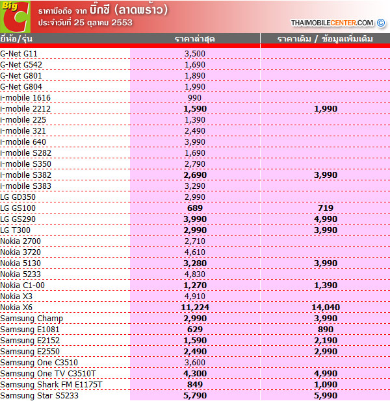Select the Nokia 5233 model name

[21, 274]
